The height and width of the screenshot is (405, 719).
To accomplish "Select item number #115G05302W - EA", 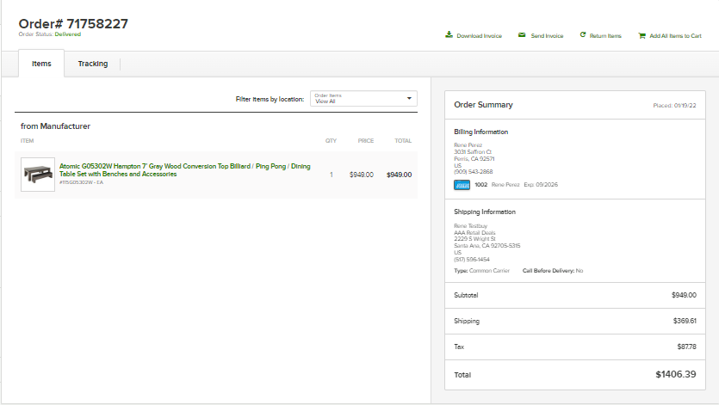I will (81, 182).
